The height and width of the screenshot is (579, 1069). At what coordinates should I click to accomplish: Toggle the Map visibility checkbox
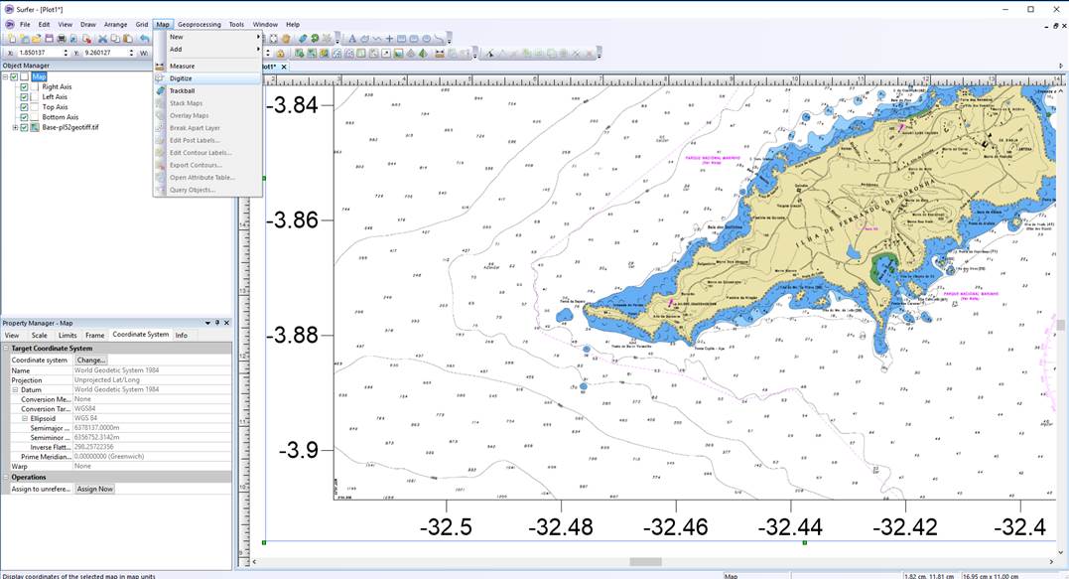14,77
